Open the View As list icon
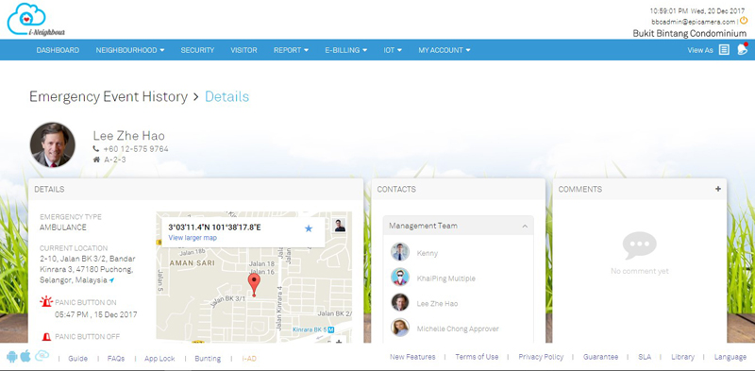This screenshot has height=371, width=755. (724, 50)
